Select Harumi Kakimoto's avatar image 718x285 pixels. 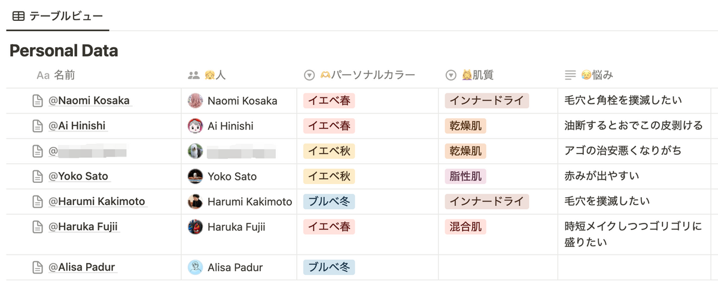point(195,201)
